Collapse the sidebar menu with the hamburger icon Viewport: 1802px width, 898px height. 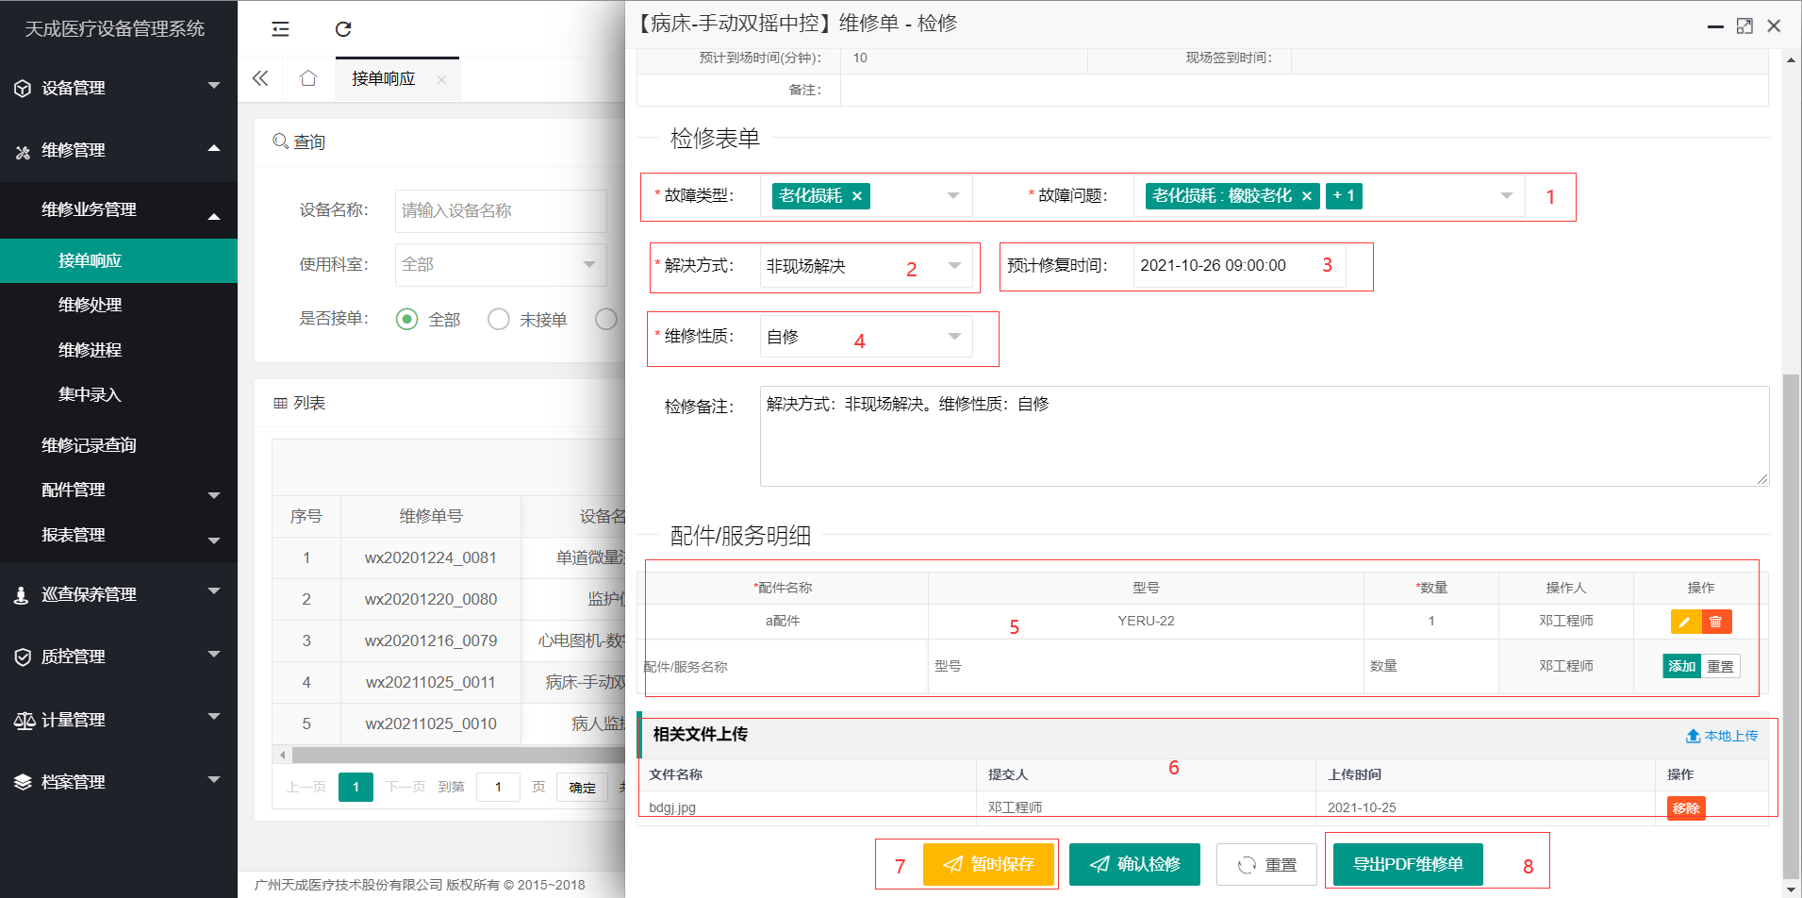[x=280, y=29]
